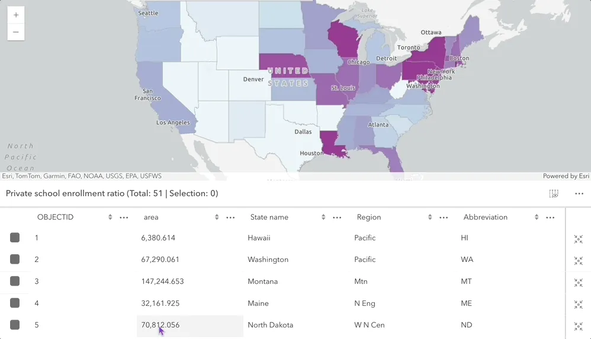The image size is (591, 339).
Task: Click the Powered by Esri link
Action: 566,176
